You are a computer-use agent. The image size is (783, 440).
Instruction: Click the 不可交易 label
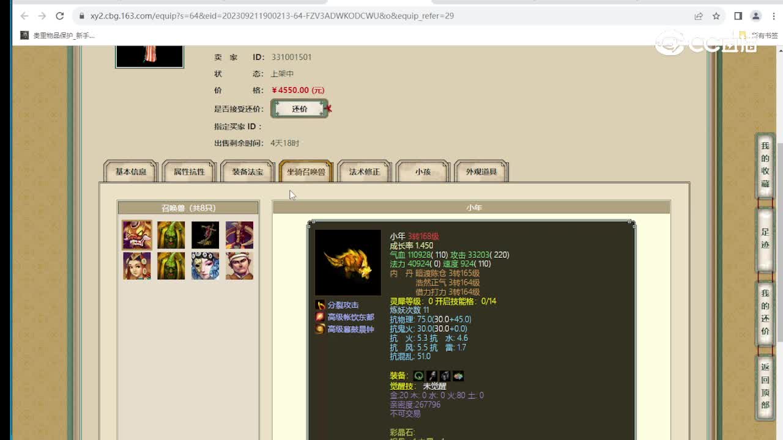[406, 414]
